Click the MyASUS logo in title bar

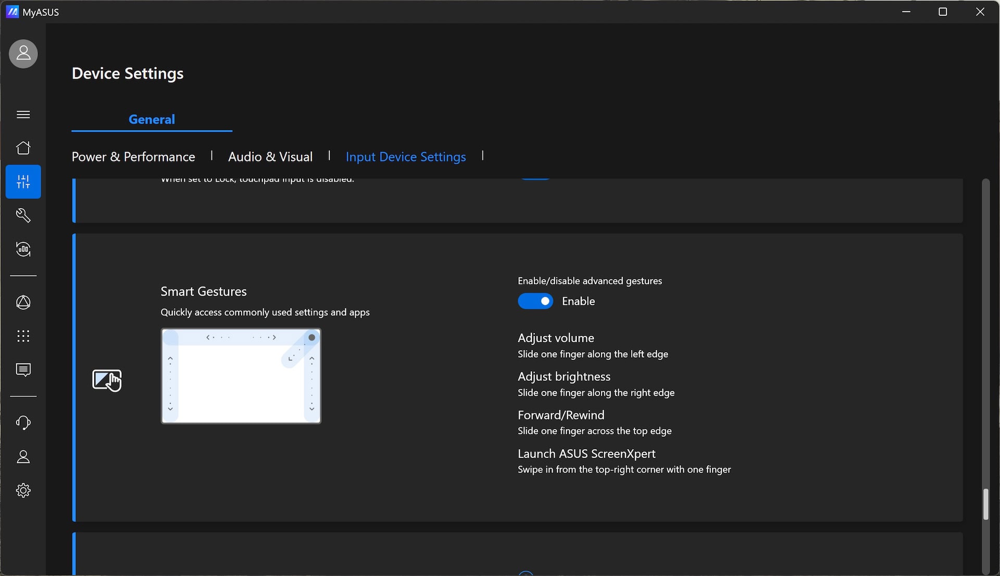(x=12, y=12)
